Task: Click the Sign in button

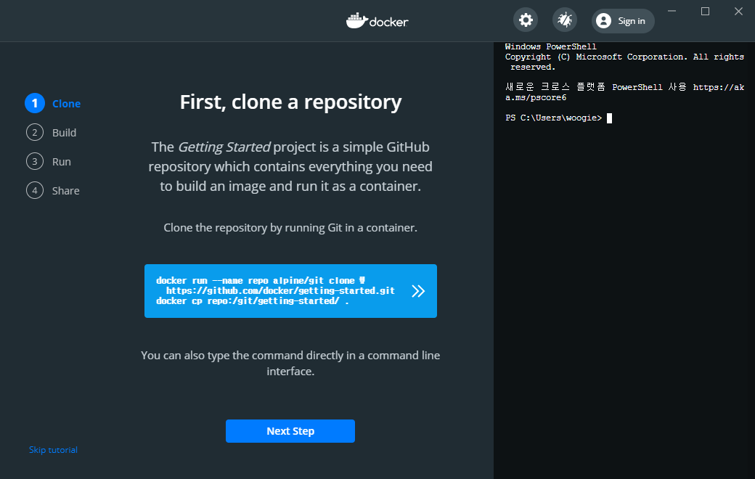Action: (x=623, y=21)
